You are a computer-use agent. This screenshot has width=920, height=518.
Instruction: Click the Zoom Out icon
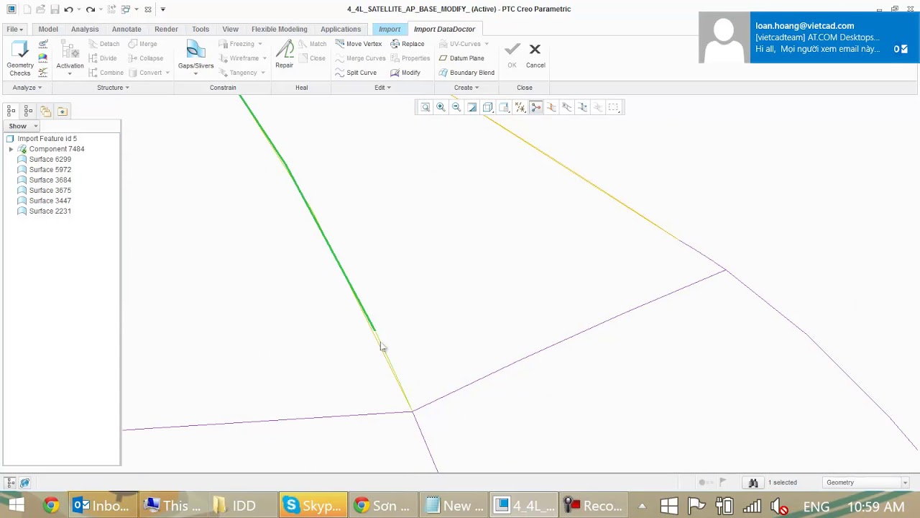[x=456, y=107]
